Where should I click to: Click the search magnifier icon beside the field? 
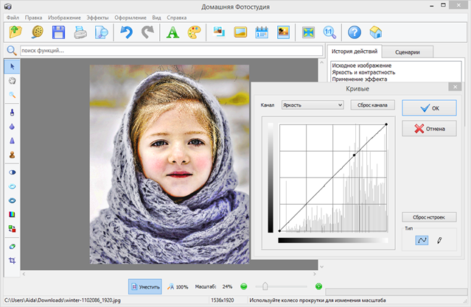[12, 50]
